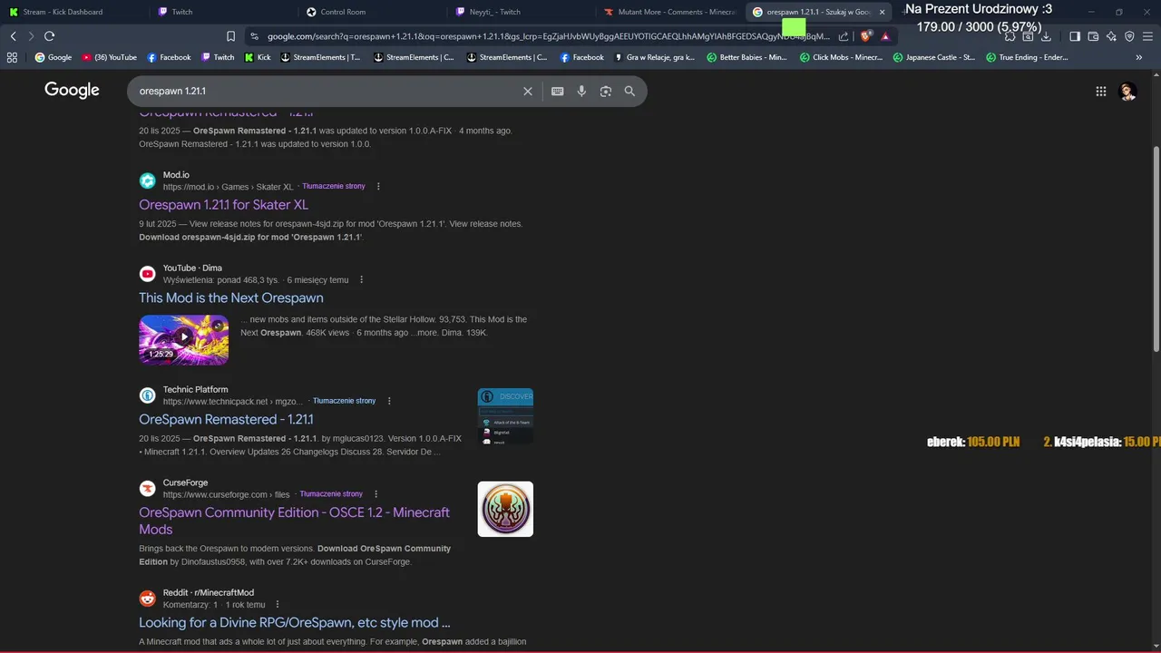Click the magnifier search icon
This screenshot has width=1161, height=653.
[629, 91]
